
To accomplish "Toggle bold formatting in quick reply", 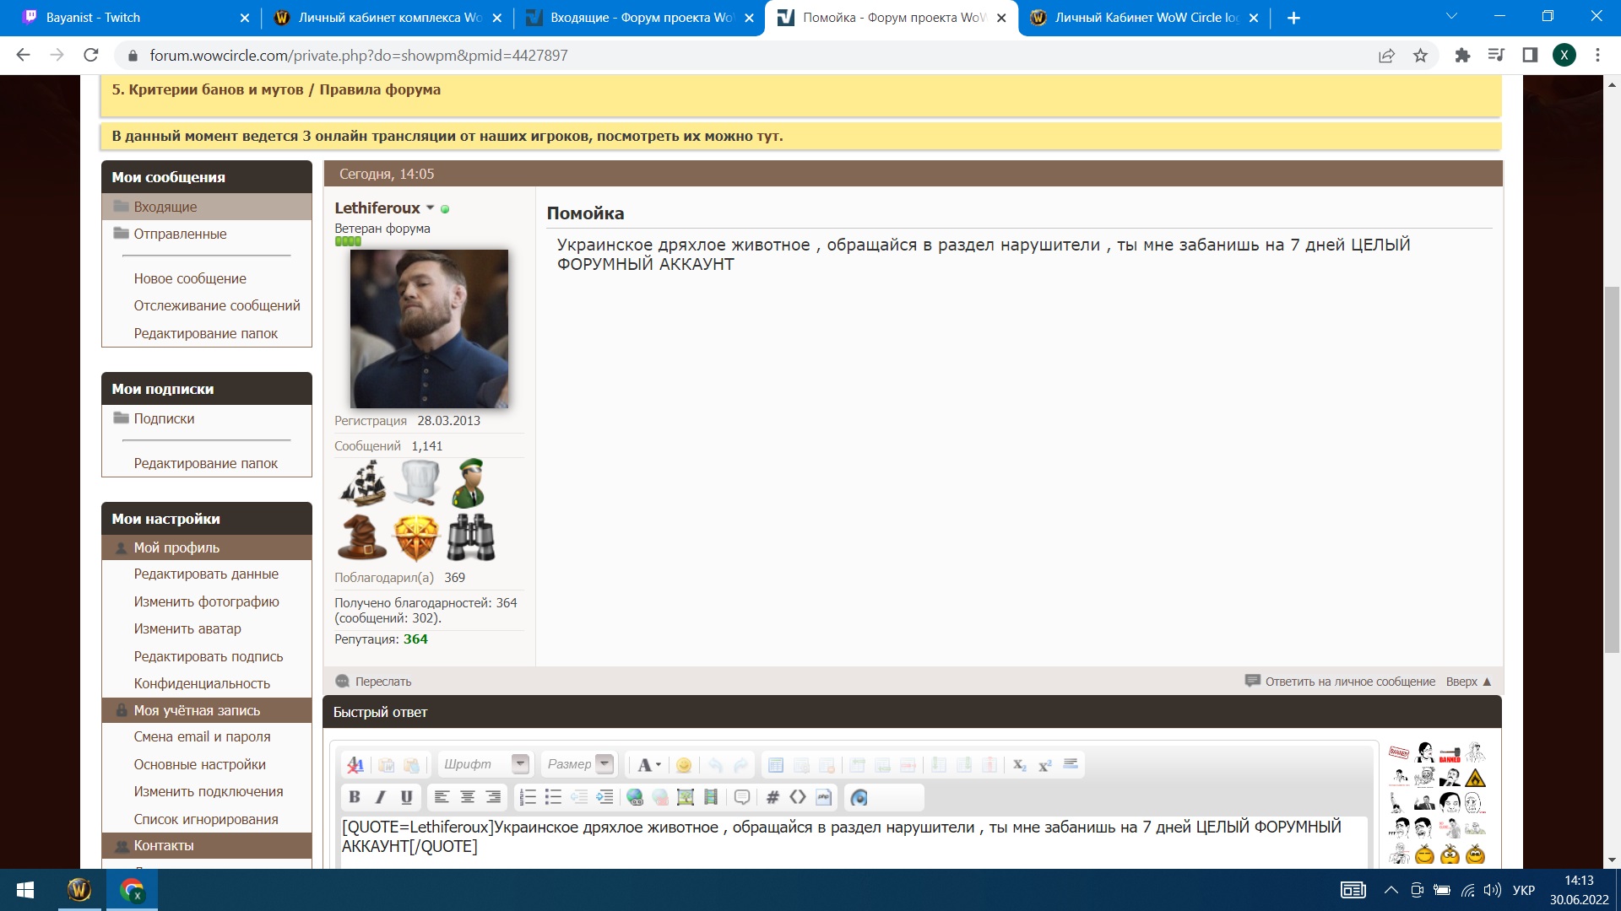I will [x=355, y=797].
